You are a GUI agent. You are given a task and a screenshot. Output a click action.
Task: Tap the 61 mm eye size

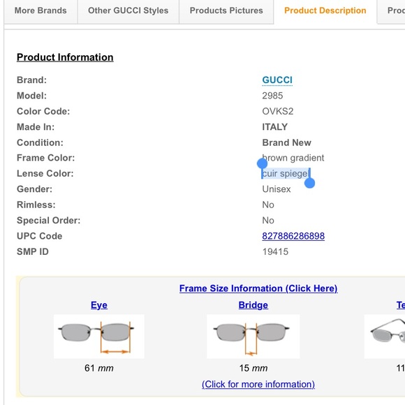99,368
